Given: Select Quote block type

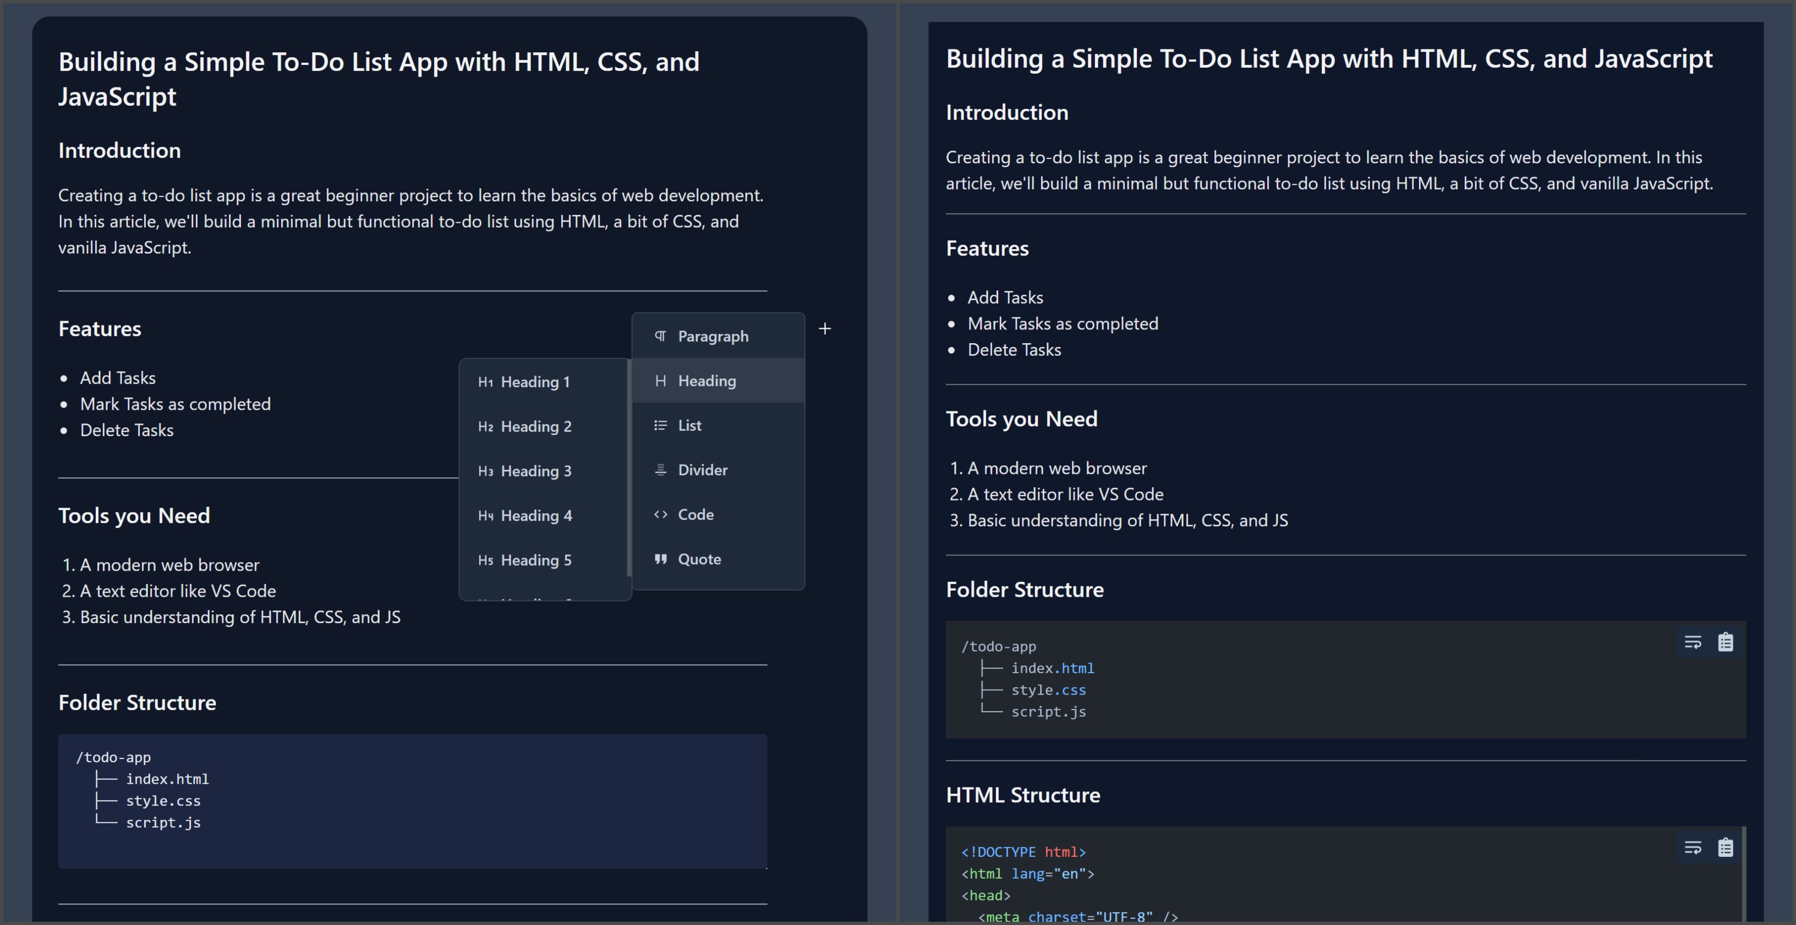Looking at the screenshot, I should [718, 559].
